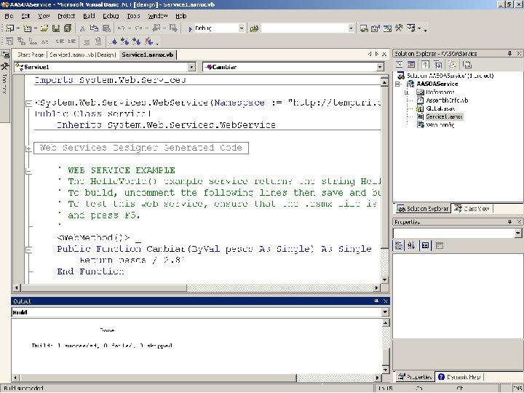Click the Add New Item icon

click(x=28, y=28)
